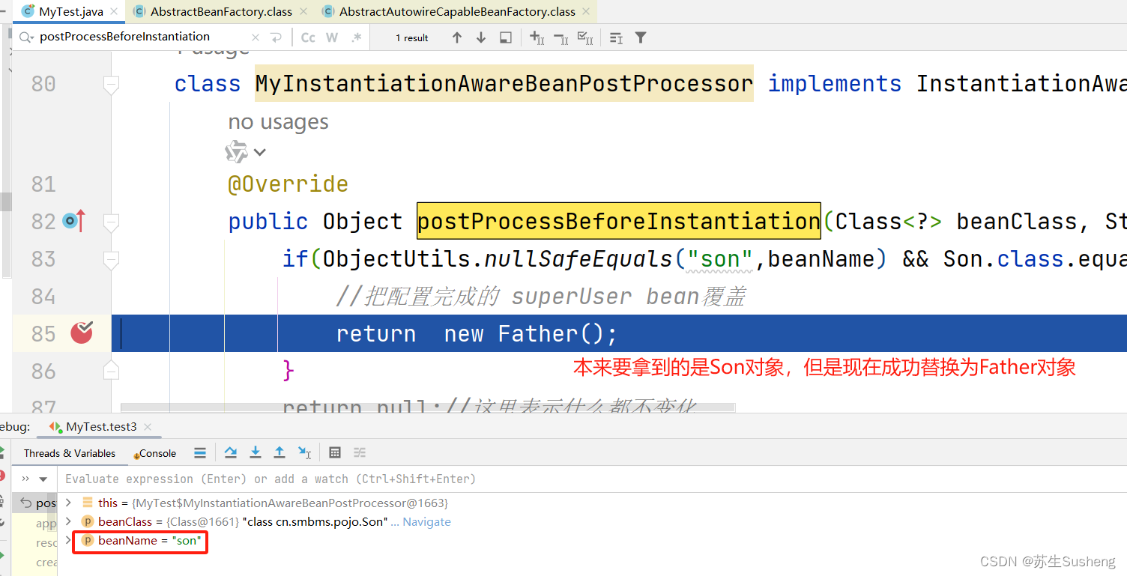The height and width of the screenshot is (576, 1127).
Task: Open Evaluate Expression calculator icon
Action: 335,452
